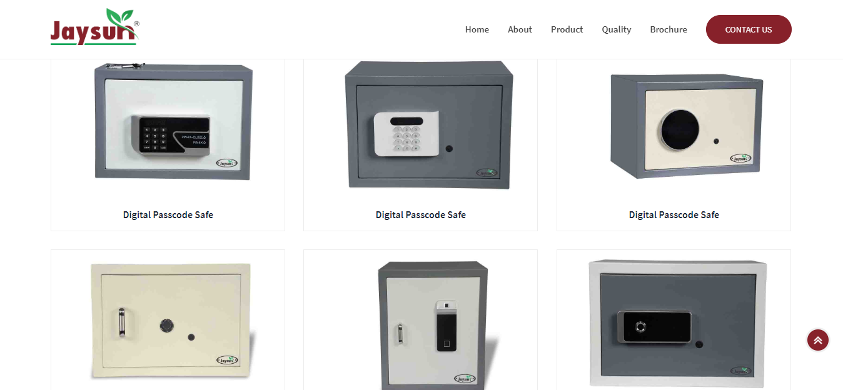Open the cream handle safe image
843x390 pixels.
click(172, 320)
